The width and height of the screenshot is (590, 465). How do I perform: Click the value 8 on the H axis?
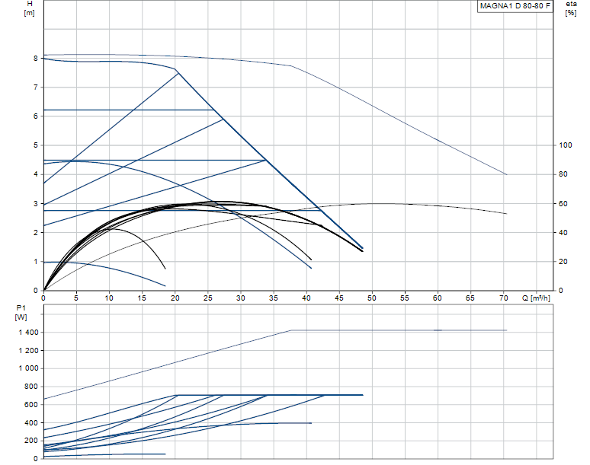[x=36, y=58]
